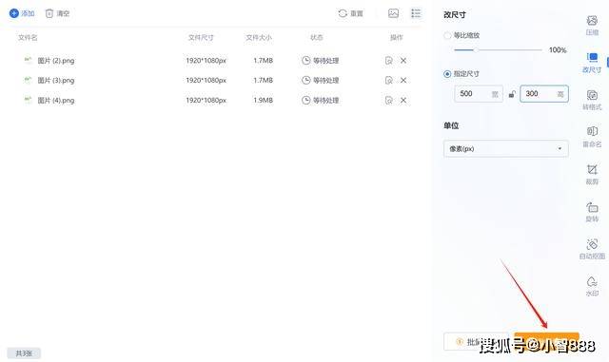Remove 图片 (2).png with its X icon
The image size is (609, 362).
coord(403,61)
